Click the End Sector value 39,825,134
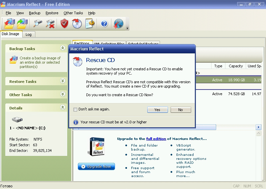Screen dimensions: 266x189 point(42,151)
